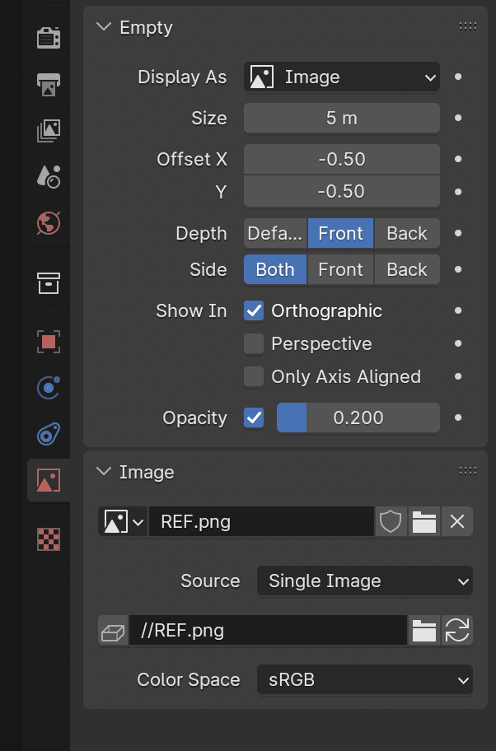Set Depth to Back
Image resolution: width=496 pixels, height=751 pixels.
[407, 233]
